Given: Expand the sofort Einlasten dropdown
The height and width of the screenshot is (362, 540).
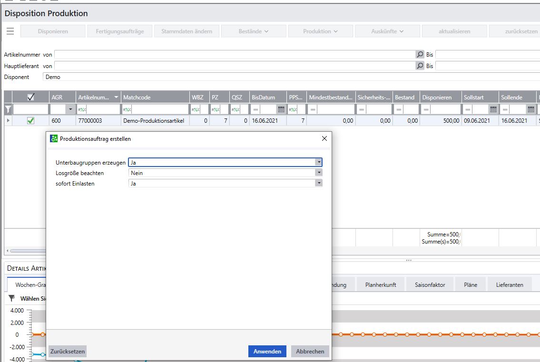Looking at the screenshot, I should pos(318,183).
